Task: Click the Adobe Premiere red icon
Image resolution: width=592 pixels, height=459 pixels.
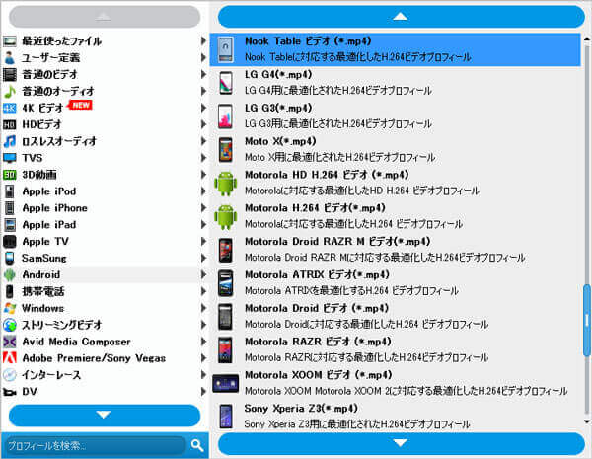Action: point(10,357)
